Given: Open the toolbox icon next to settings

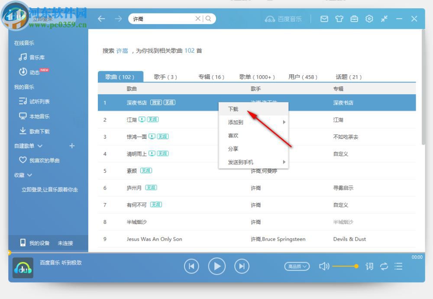Looking at the screenshot, I should pyautogui.click(x=354, y=19).
